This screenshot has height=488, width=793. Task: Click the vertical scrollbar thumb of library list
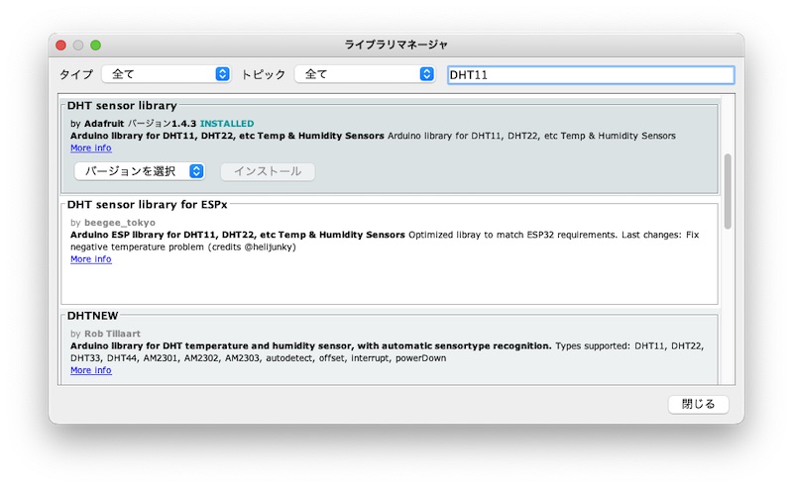[727, 188]
